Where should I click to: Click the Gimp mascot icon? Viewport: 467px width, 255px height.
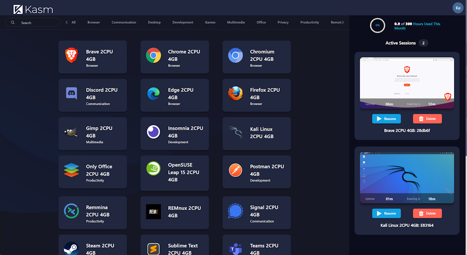71,132
